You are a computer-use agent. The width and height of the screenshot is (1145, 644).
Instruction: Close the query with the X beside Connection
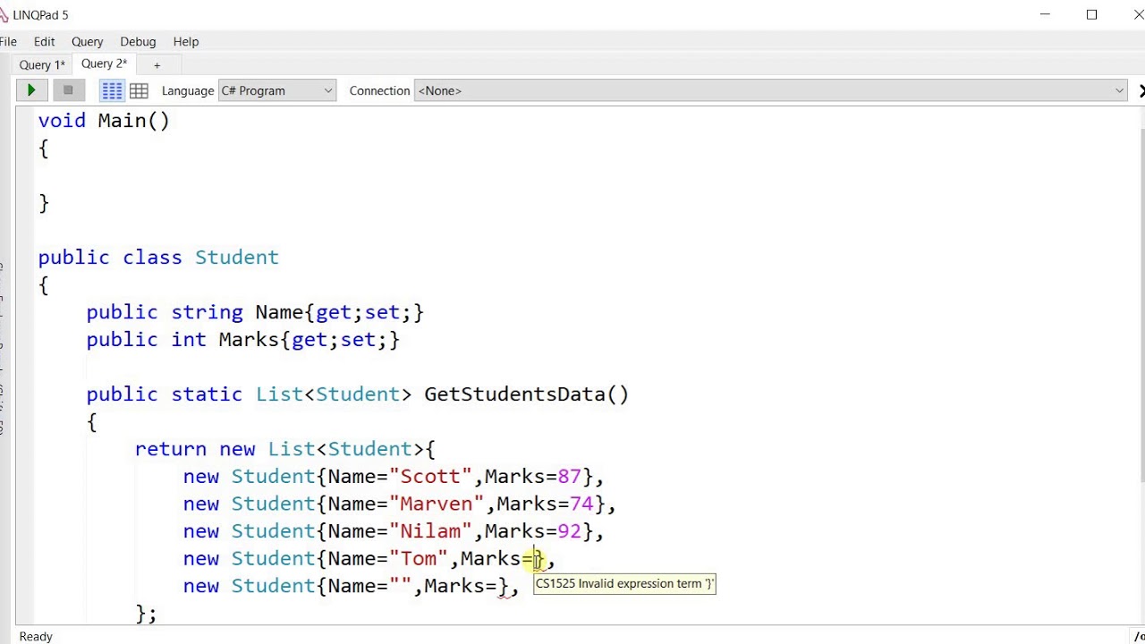point(1141,90)
